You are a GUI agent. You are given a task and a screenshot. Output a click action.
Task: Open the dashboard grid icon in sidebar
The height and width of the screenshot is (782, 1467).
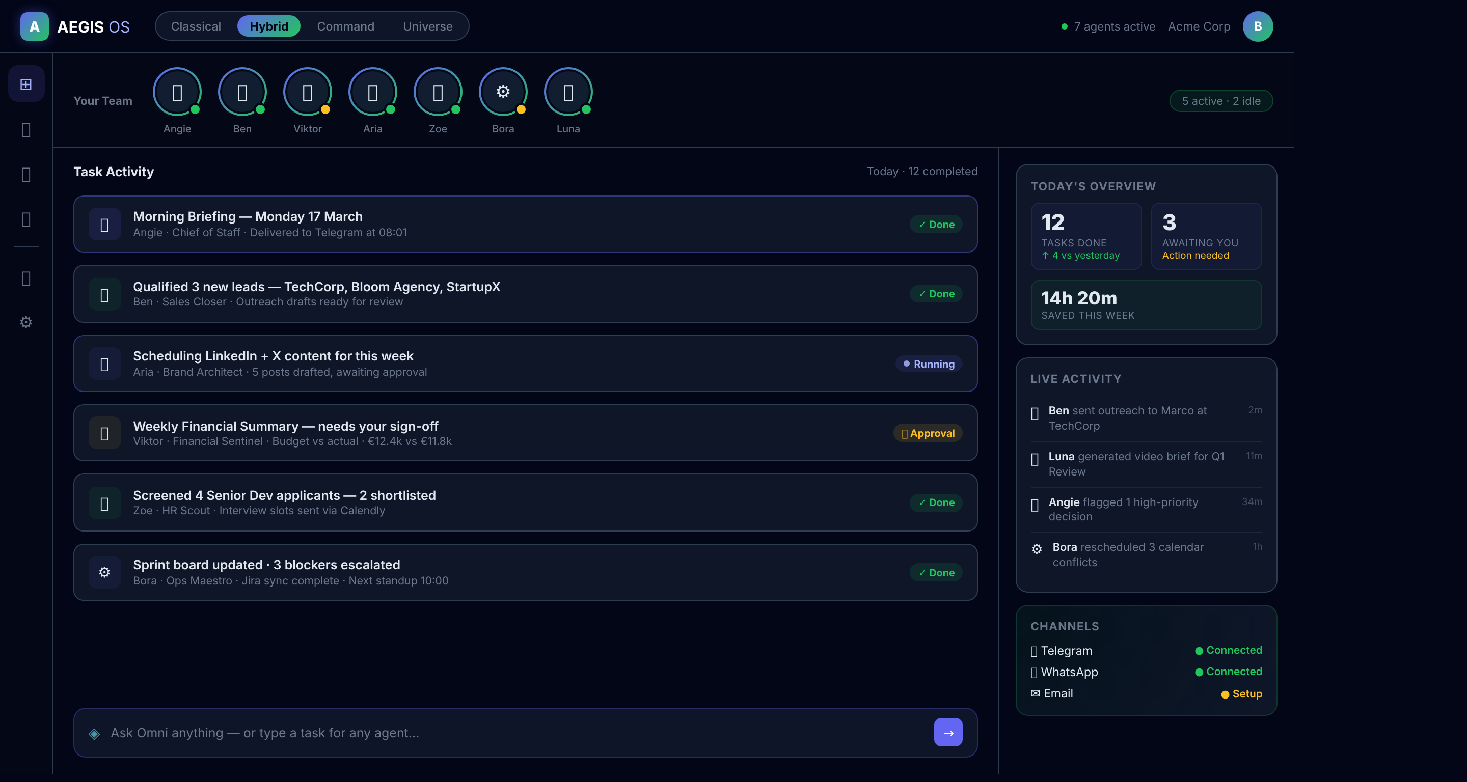coord(26,83)
